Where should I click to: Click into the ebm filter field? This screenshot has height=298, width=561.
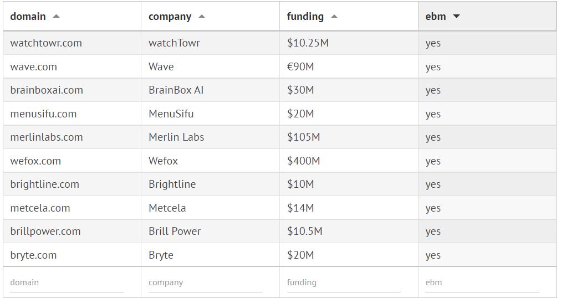coord(482,282)
